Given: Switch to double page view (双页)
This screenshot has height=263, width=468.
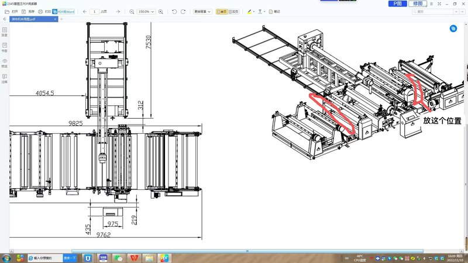Looking at the screenshot, I should tap(233, 12).
